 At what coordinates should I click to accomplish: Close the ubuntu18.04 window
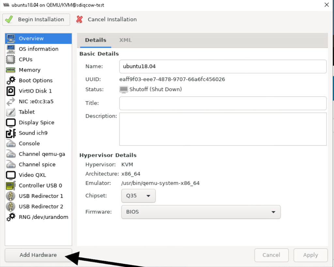[326, 5]
